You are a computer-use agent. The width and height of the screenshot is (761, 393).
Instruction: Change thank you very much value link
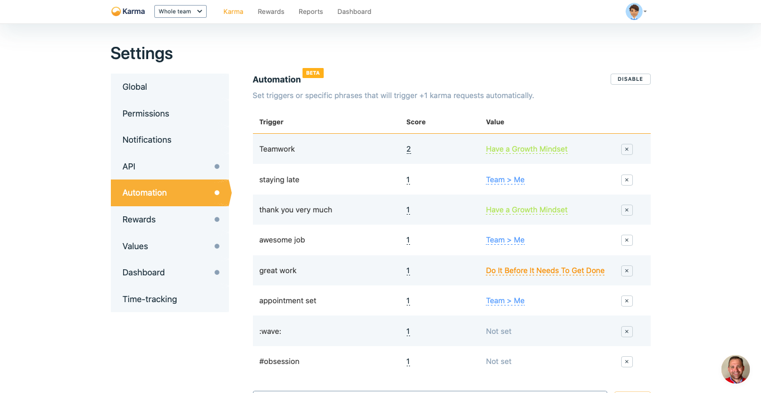tap(526, 210)
